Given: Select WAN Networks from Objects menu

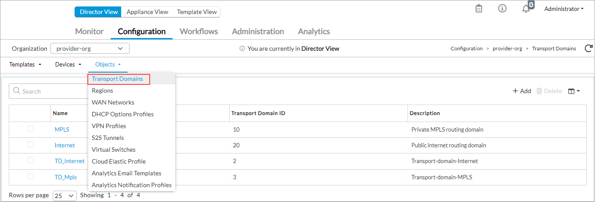Looking at the screenshot, I should tap(113, 102).
